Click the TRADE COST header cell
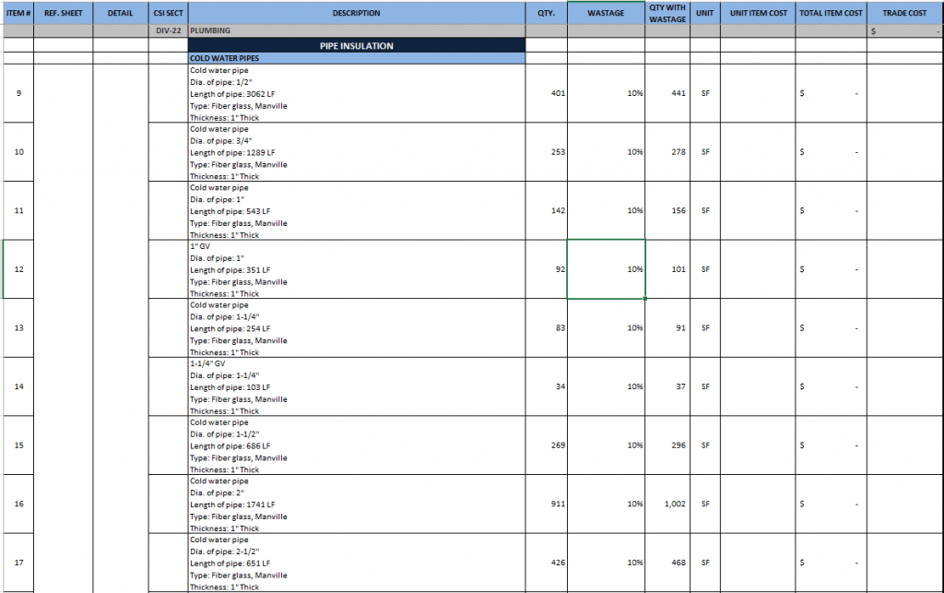This screenshot has width=944, height=593. 904,13
